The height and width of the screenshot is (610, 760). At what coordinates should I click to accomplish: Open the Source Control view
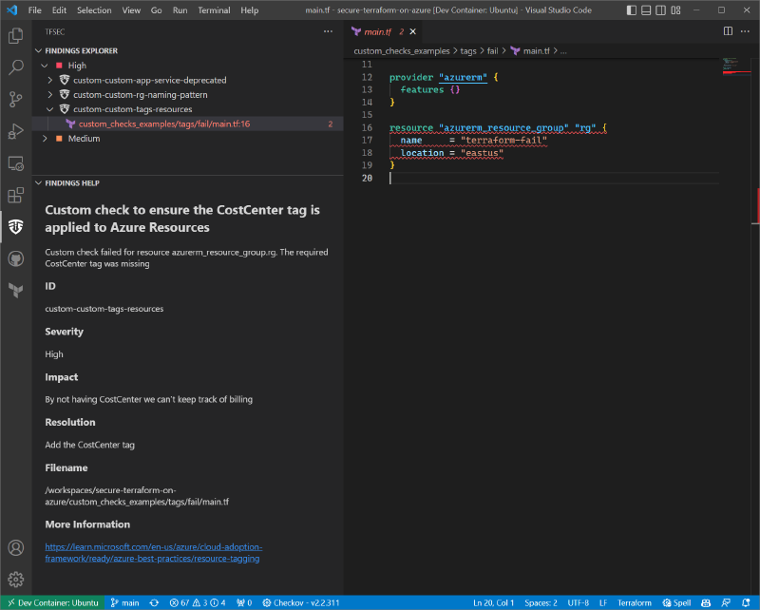click(x=15, y=99)
